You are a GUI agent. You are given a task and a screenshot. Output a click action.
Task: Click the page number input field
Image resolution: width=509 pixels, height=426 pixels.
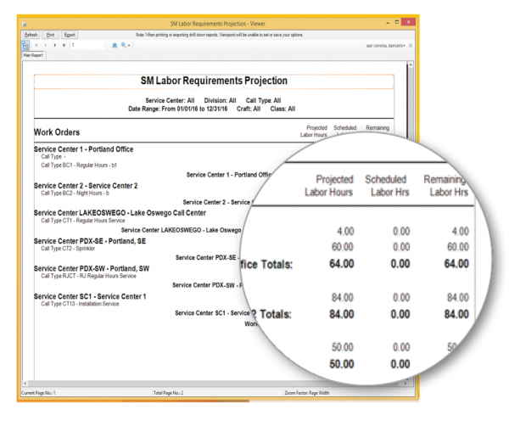point(87,45)
